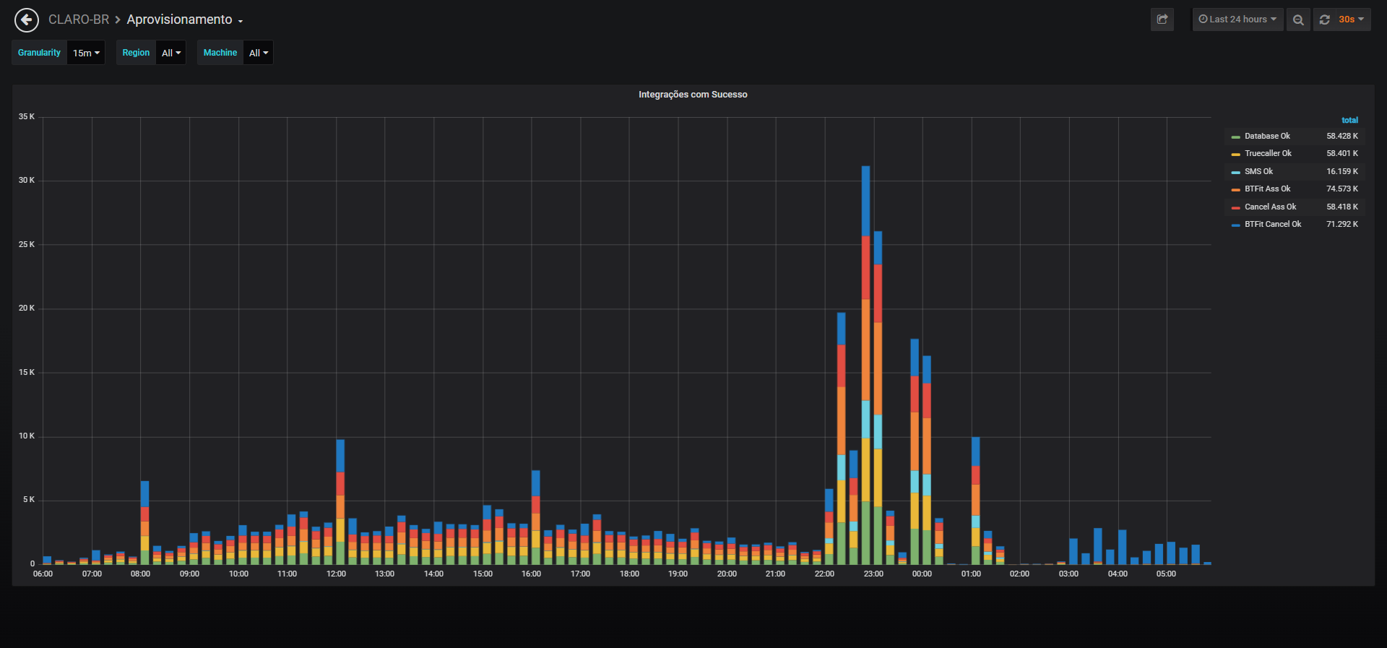Toggle the Database Ok series in legend
Image resolution: width=1387 pixels, height=648 pixels.
(x=1267, y=136)
